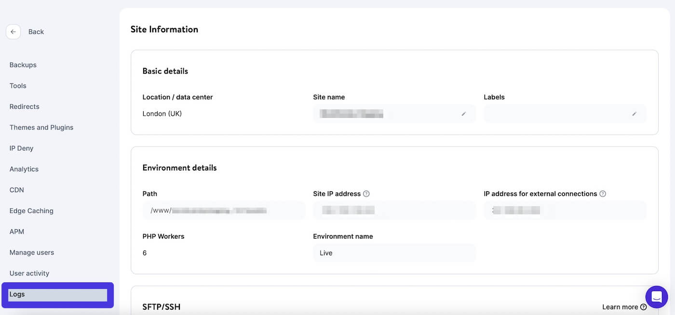Open the IP Deny page

[21, 148]
